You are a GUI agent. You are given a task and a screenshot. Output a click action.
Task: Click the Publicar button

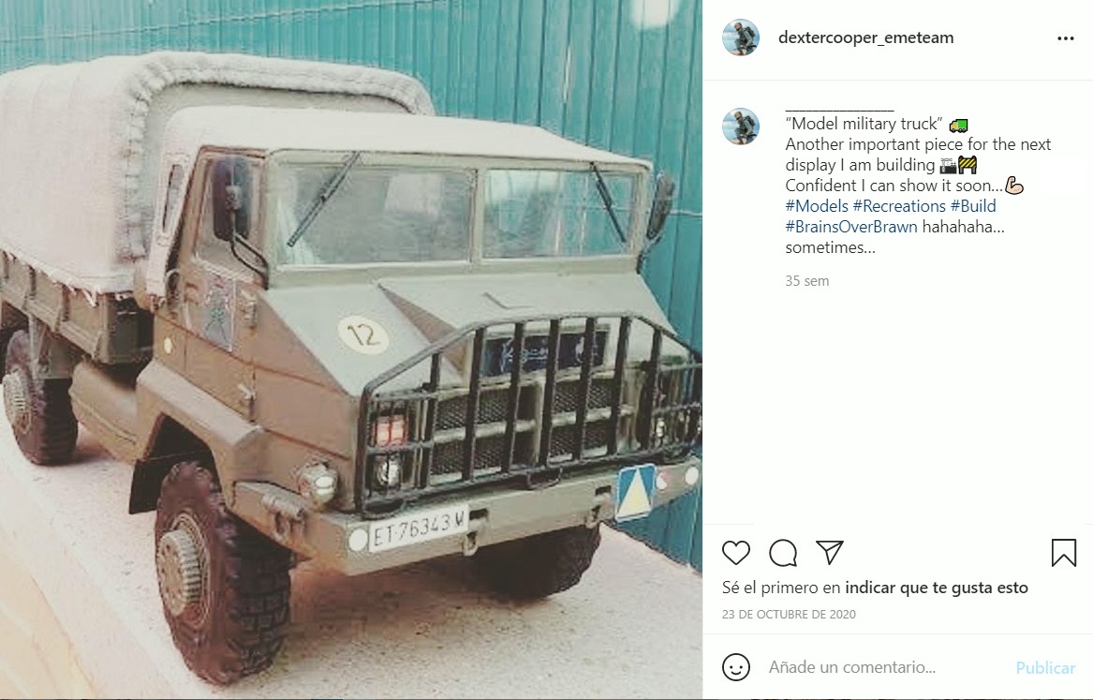tap(1045, 668)
